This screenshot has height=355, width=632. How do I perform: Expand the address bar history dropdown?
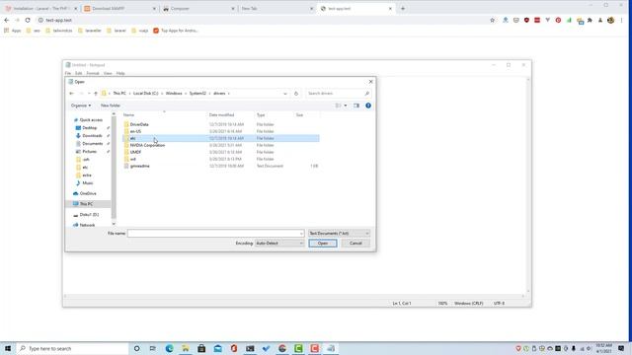285,94
